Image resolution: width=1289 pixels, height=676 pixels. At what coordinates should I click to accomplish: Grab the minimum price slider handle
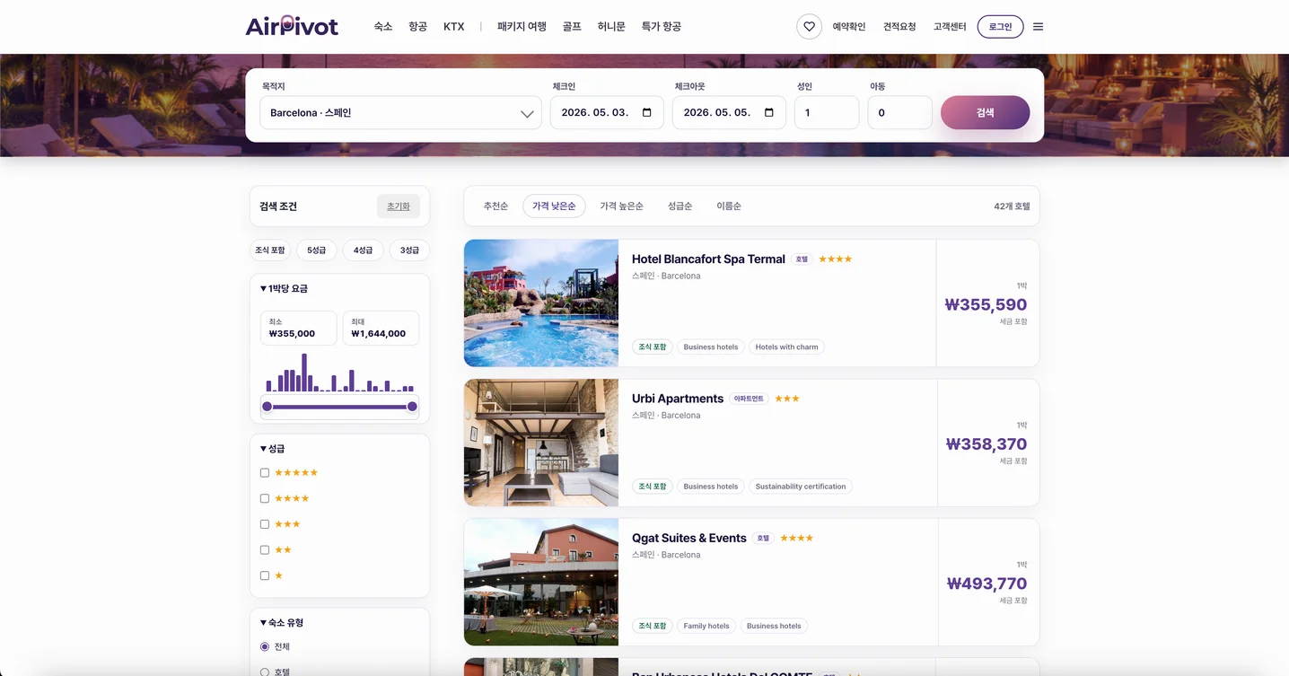267,407
